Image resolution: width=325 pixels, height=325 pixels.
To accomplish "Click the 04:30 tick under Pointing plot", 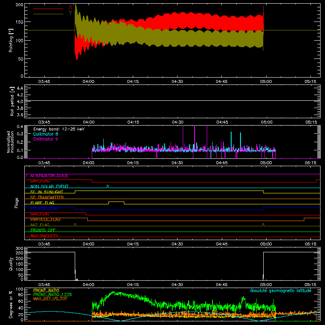I will (x=177, y=82).
